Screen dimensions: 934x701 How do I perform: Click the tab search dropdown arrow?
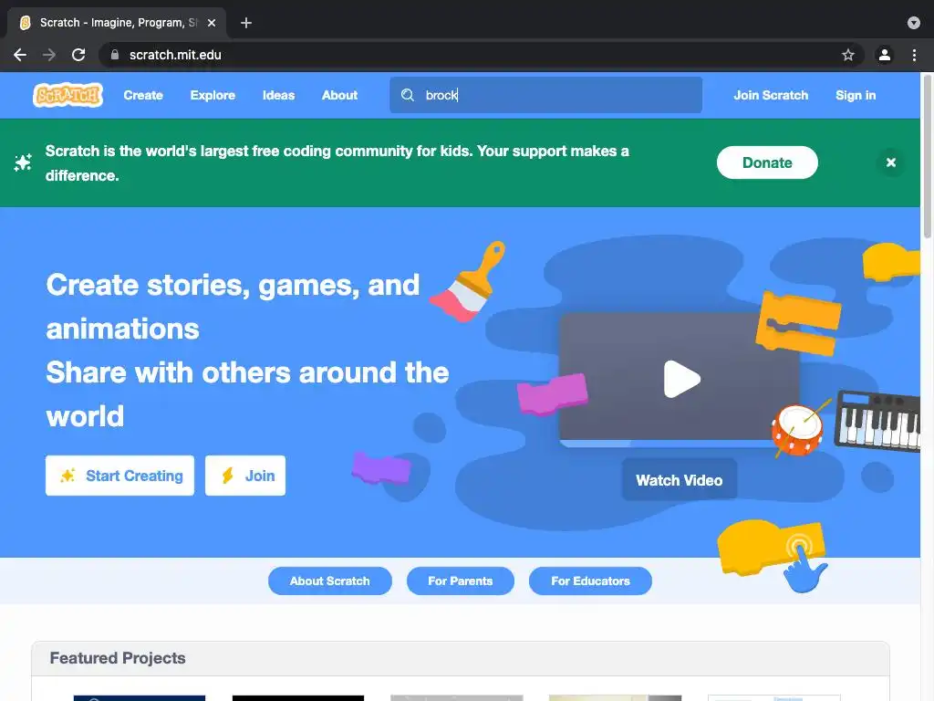click(914, 23)
